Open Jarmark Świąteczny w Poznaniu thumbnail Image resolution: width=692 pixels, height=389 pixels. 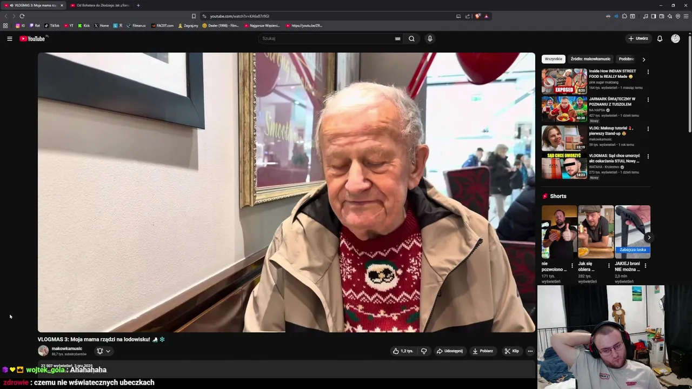[564, 109]
